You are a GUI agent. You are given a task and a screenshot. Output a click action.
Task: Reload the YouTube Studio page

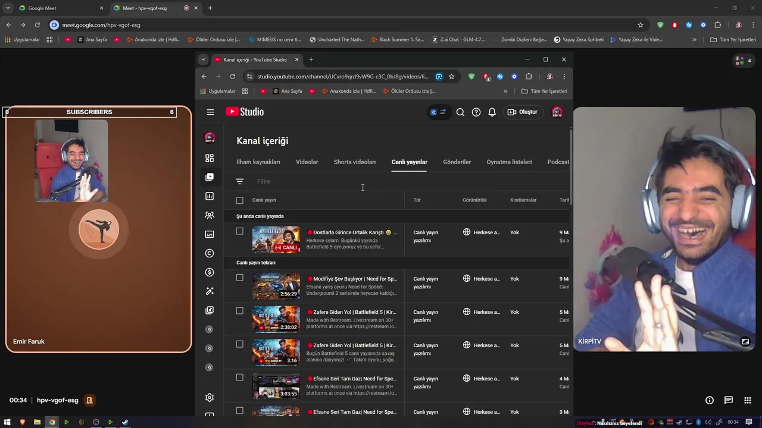click(233, 77)
